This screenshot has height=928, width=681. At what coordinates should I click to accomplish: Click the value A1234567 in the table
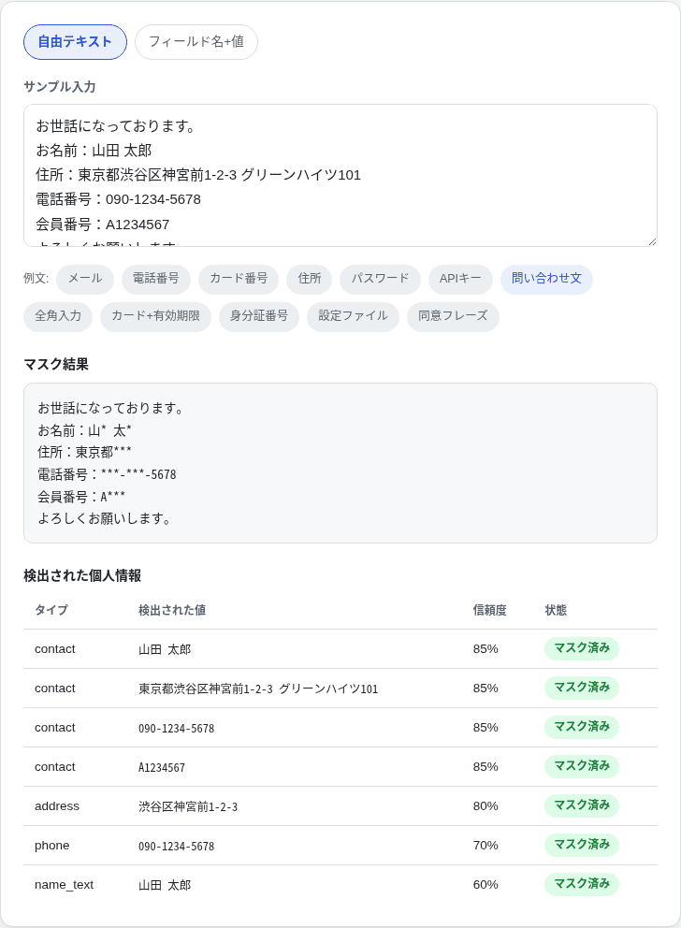coord(162,767)
